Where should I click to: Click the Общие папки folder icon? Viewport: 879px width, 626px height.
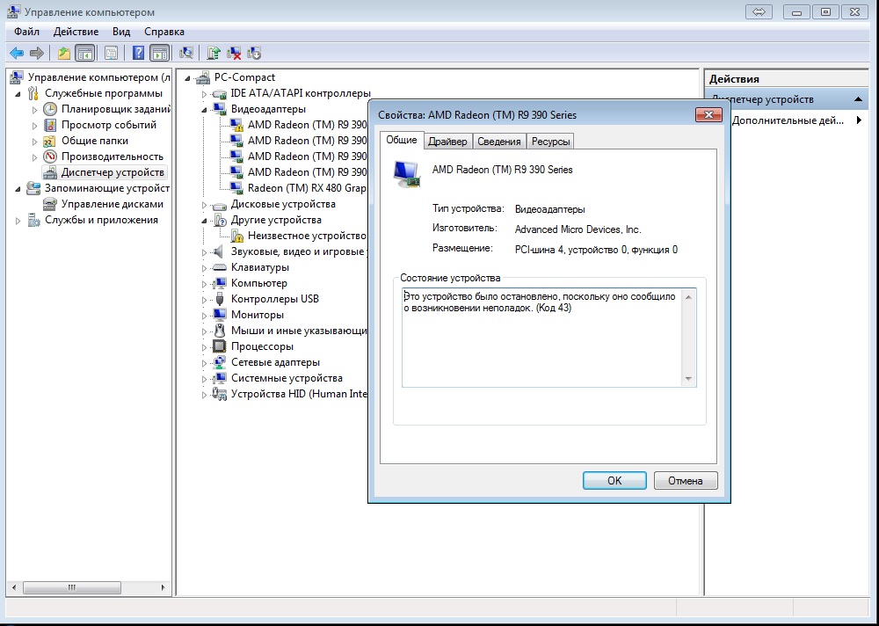[50, 141]
